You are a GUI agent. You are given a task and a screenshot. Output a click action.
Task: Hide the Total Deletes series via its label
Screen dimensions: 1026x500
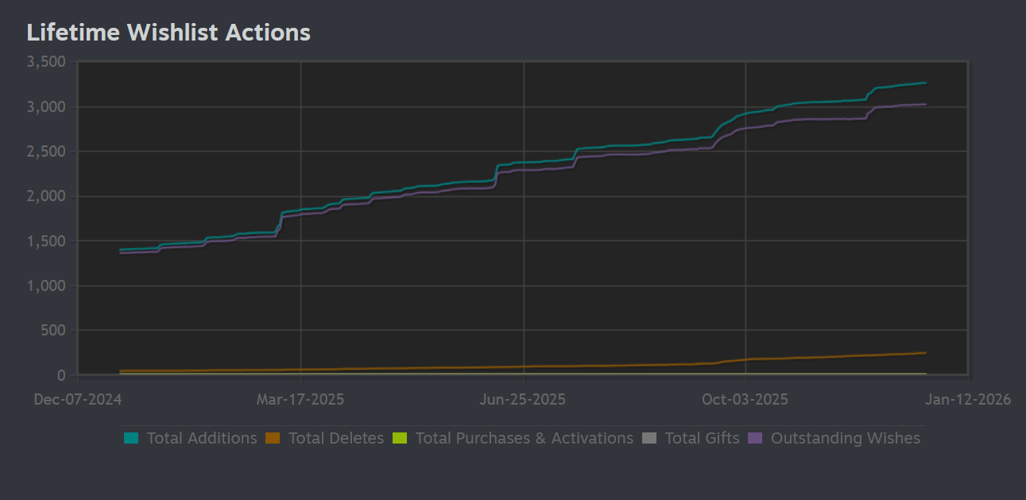click(336, 438)
